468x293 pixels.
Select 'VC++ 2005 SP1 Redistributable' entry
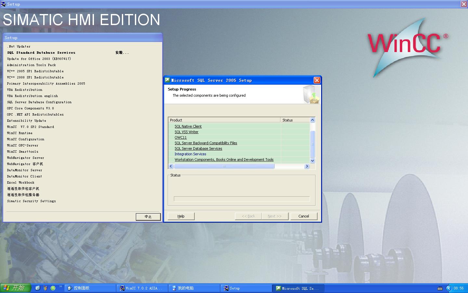[35, 71]
